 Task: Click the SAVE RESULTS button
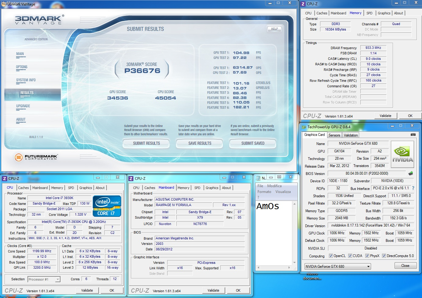pyautogui.click(x=200, y=143)
